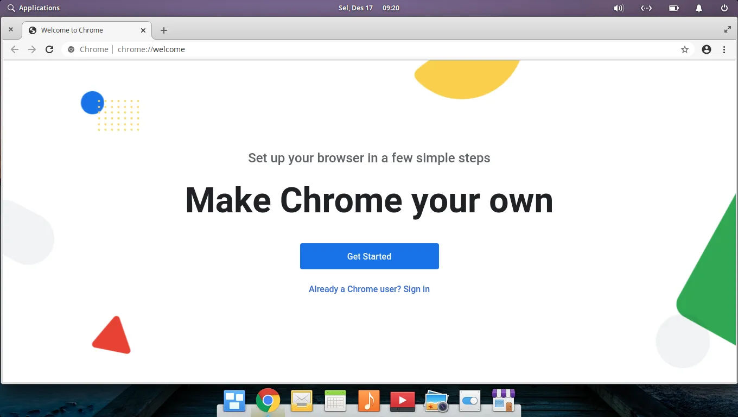Reload the current page
The width and height of the screenshot is (738, 417).
tap(49, 49)
